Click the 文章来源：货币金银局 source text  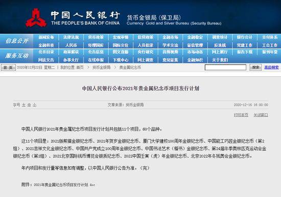pyautogui.click(x=126, y=105)
